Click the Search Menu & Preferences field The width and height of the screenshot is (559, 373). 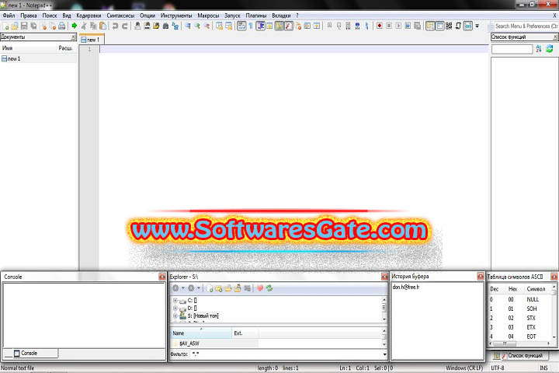(526, 26)
